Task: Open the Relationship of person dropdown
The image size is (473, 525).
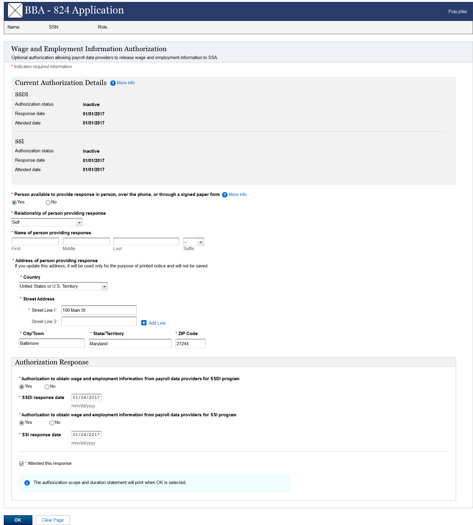Action: click(47, 222)
